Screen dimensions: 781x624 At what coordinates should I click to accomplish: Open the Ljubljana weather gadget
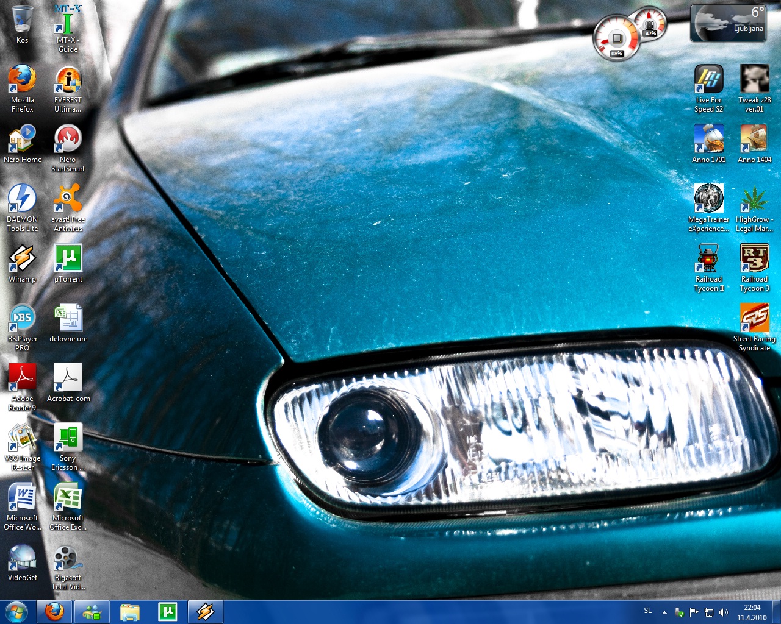click(728, 24)
